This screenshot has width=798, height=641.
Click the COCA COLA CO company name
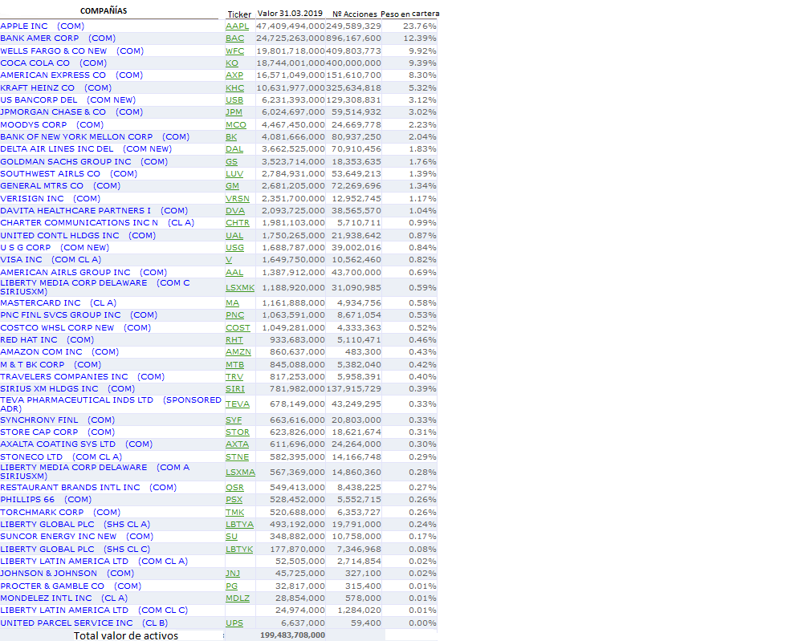[x=54, y=63]
